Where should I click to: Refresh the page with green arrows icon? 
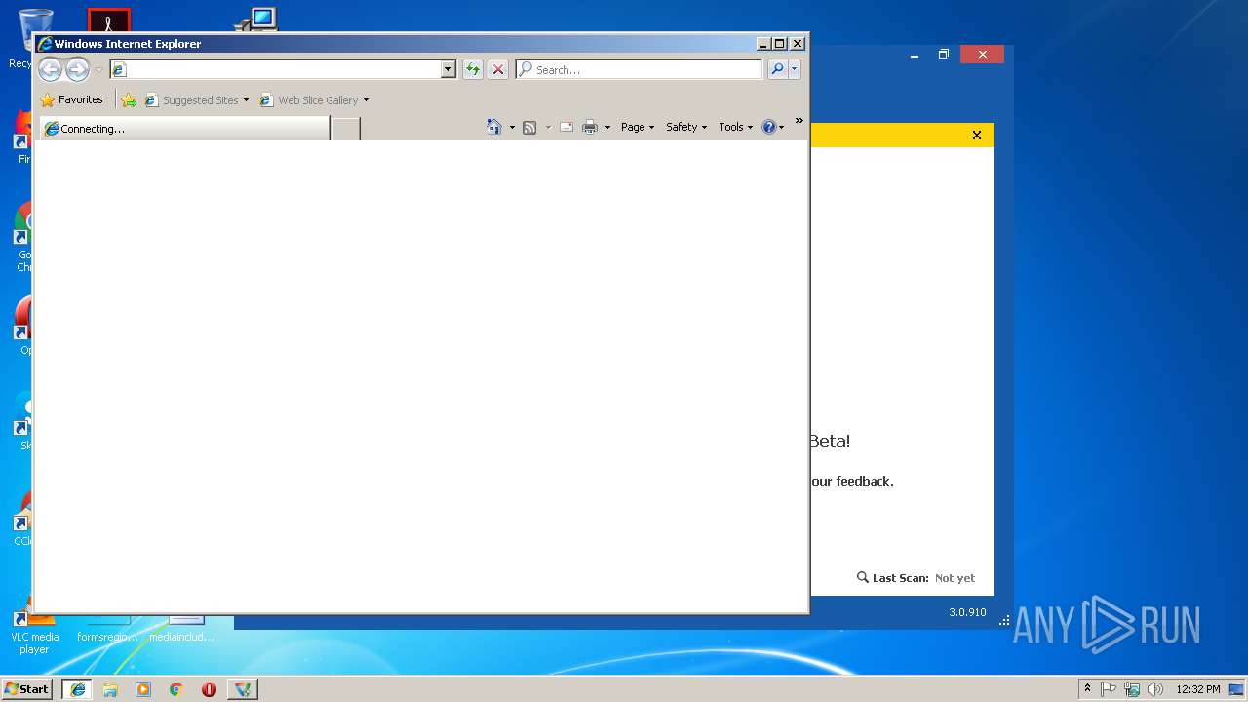(x=473, y=69)
